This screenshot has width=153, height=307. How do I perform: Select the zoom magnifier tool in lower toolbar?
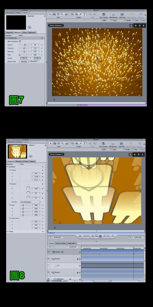62,143
